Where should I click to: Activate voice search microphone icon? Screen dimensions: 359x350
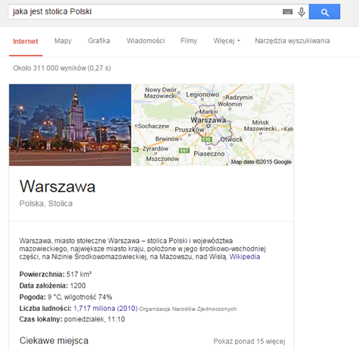pyautogui.click(x=302, y=12)
